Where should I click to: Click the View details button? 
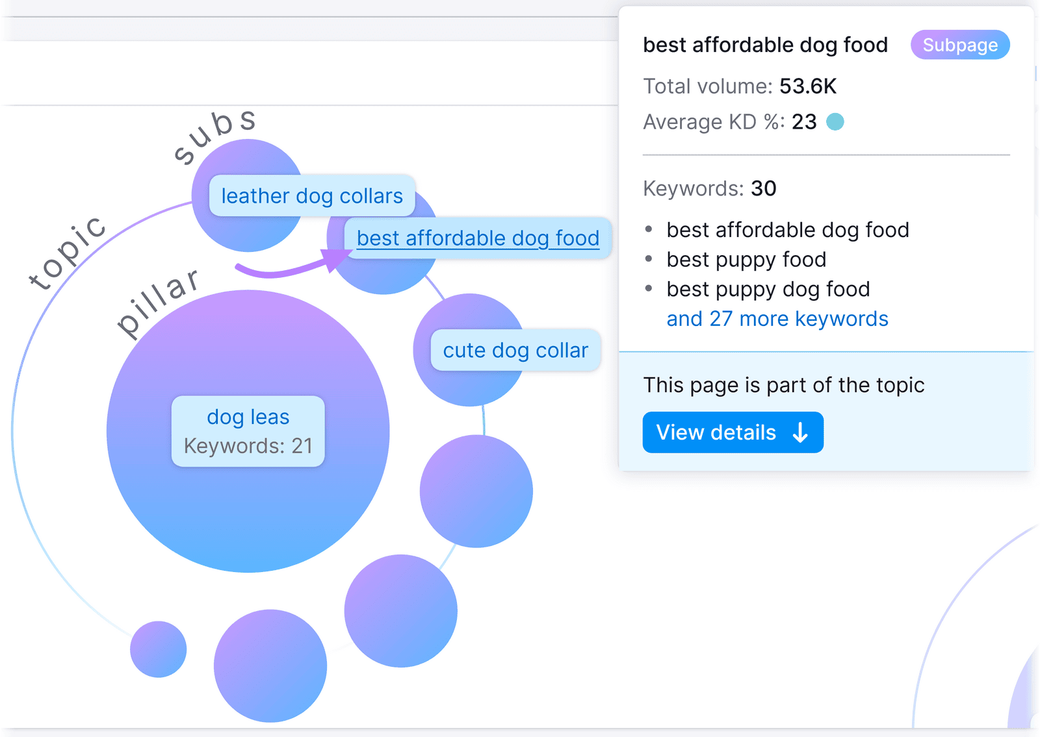(733, 432)
